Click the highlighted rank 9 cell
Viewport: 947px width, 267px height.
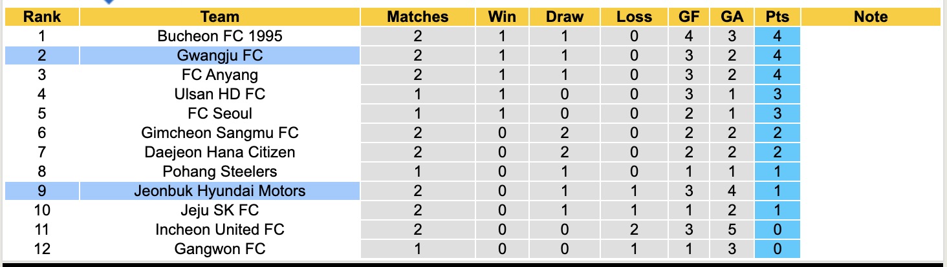[41, 191]
